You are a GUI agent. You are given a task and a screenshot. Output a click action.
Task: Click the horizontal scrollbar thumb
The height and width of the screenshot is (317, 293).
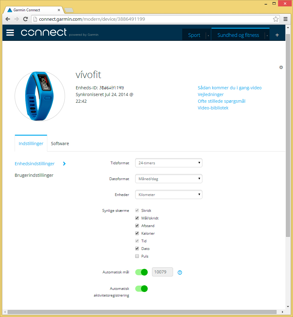[142, 312]
